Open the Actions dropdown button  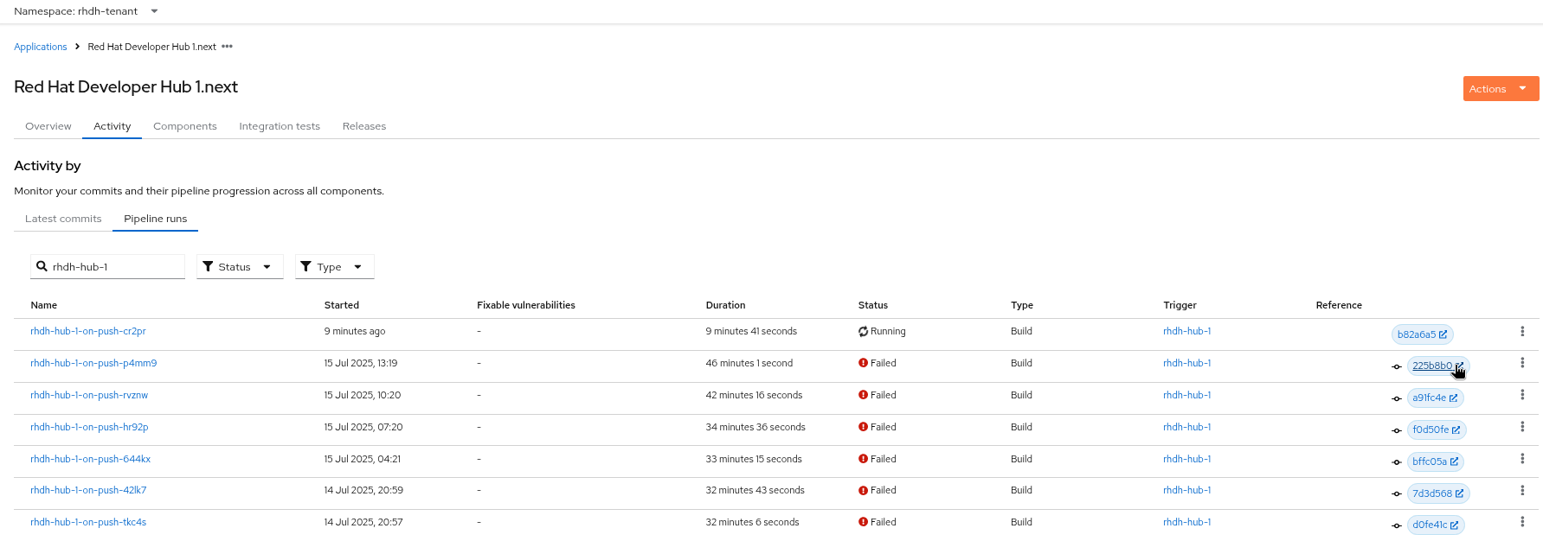coord(1500,89)
